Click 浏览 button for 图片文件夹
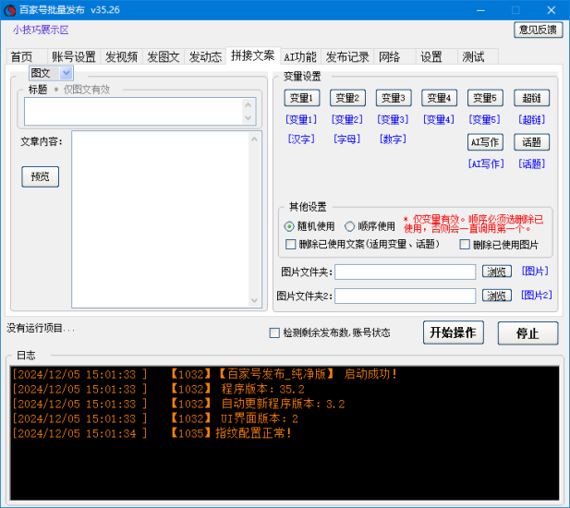The image size is (570, 508). pos(497,272)
